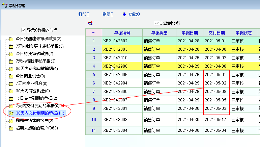Click the window icon beside 事务提醒 title

click(4, 5)
